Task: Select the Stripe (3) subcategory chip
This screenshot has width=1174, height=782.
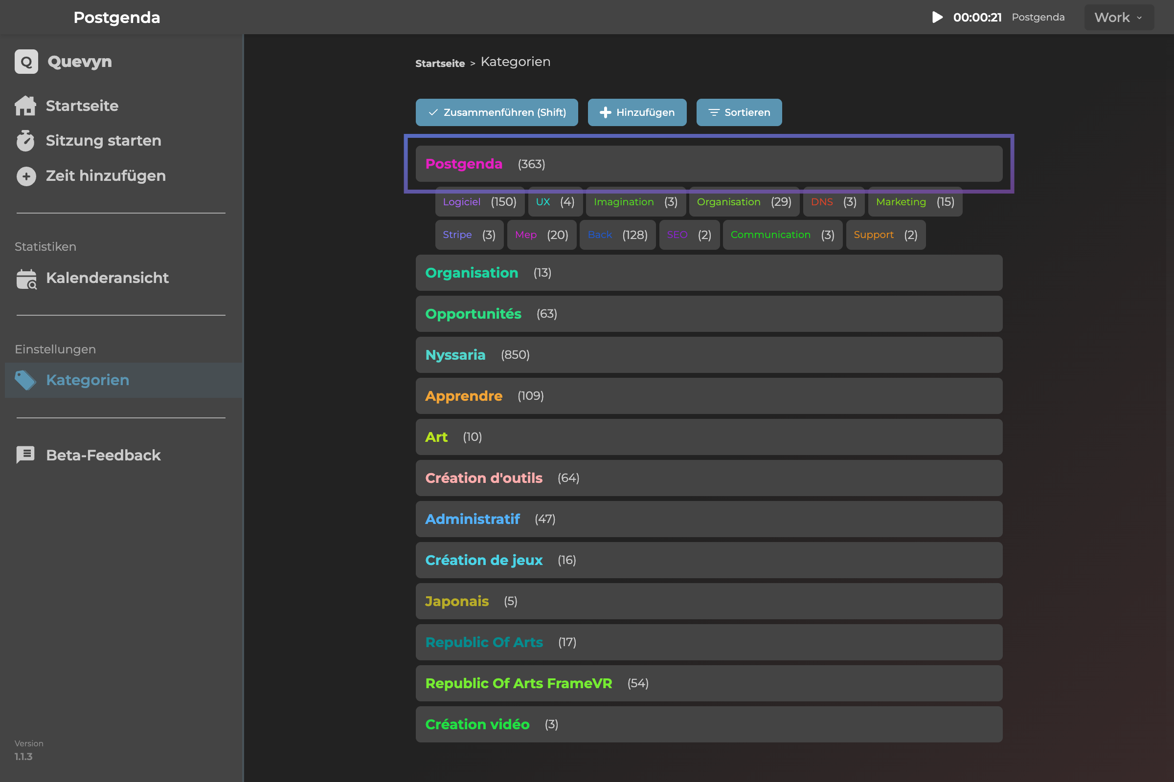Action: click(x=469, y=235)
